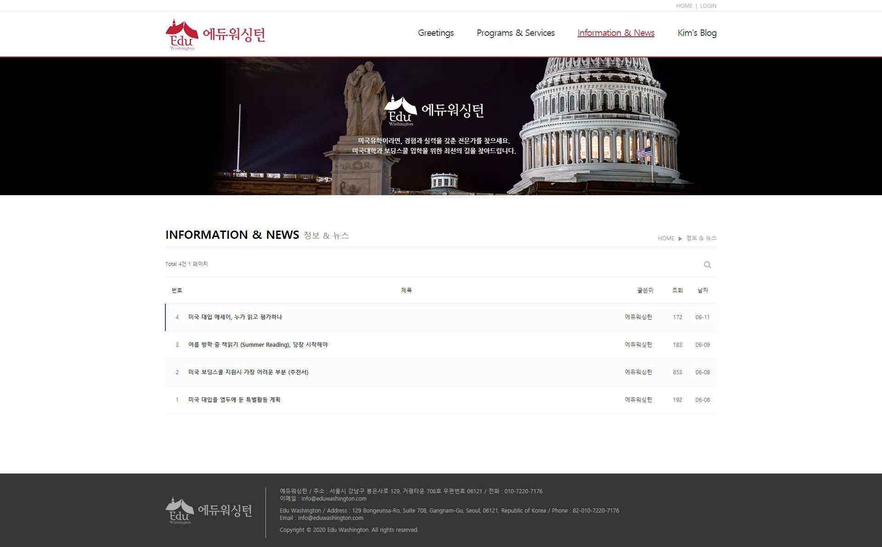882x547 pixels.
Task: Click date 06-08 in the 853-views row
Action: (x=703, y=372)
